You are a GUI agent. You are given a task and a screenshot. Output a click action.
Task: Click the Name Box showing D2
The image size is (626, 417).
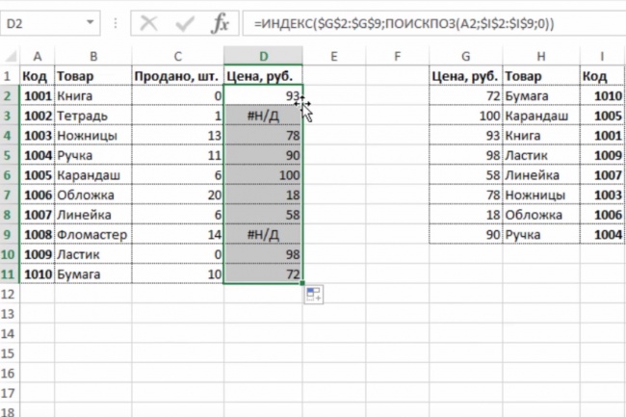click(x=43, y=22)
